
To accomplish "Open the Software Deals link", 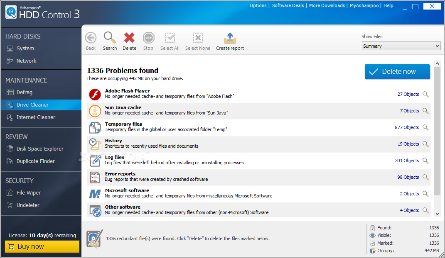I will click(288, 5).
